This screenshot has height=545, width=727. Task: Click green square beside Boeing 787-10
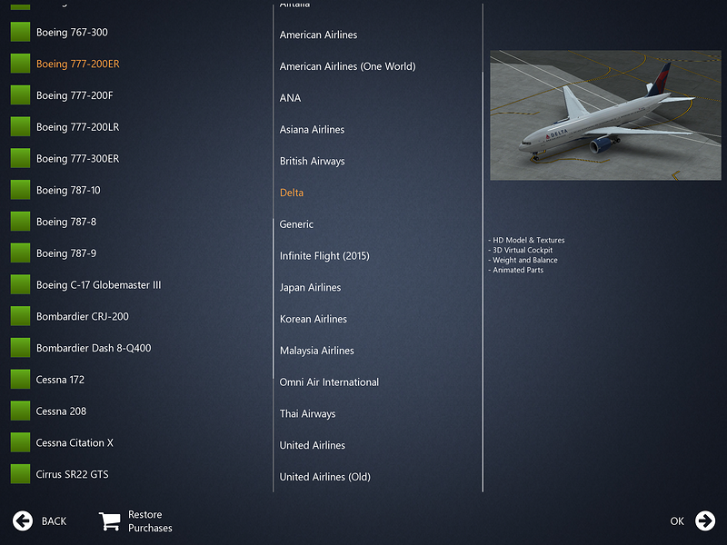(x=20, y=190)
